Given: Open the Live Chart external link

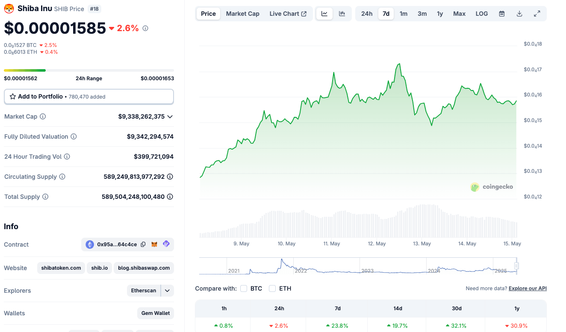Looking at the screenshot, I should [288, 13].
